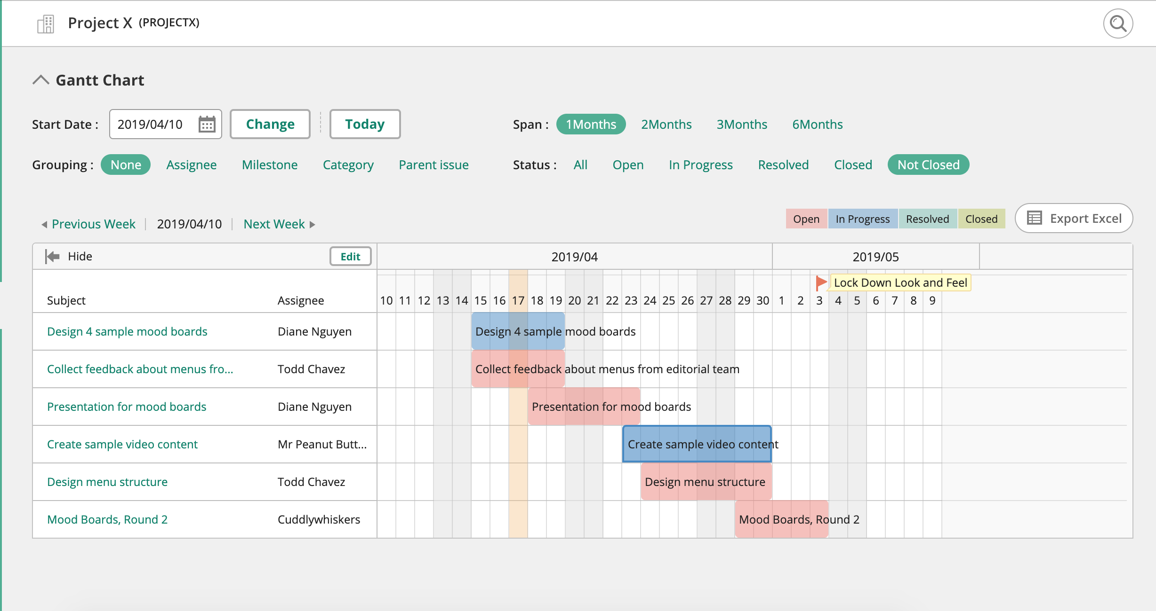
Task: Filter status to In Progress
Action: (x=700, y=164)
